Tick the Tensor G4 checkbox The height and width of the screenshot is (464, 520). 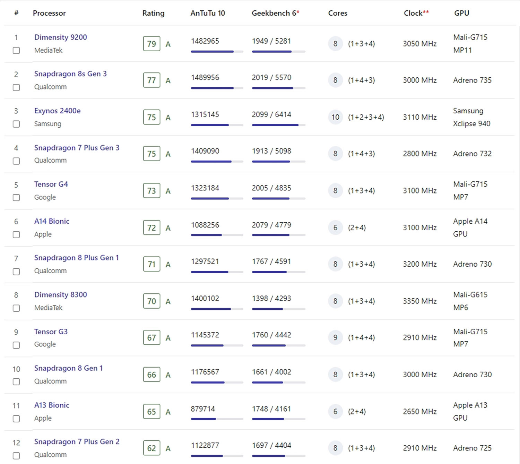[x=16, y=198]
